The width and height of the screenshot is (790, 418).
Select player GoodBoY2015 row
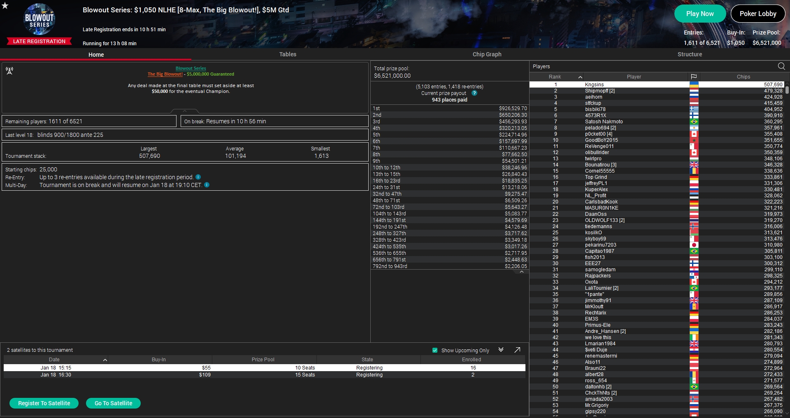tap(657, 140)
